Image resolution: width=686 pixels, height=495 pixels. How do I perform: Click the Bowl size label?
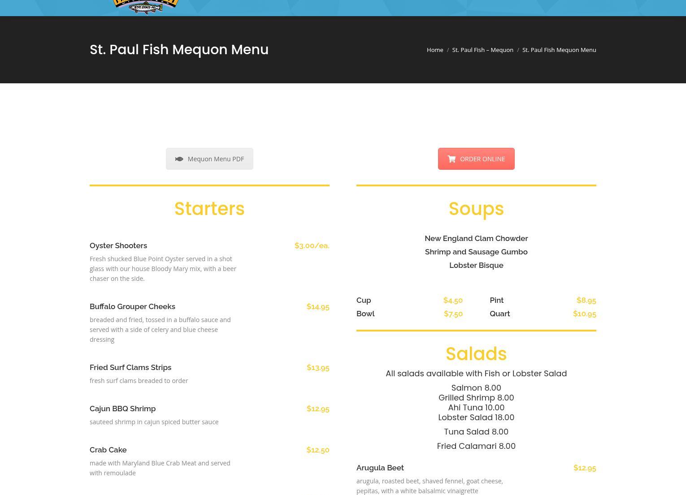click(365, 314)
